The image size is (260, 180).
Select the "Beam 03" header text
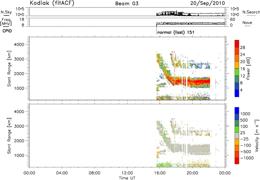(x=127, y=4)
